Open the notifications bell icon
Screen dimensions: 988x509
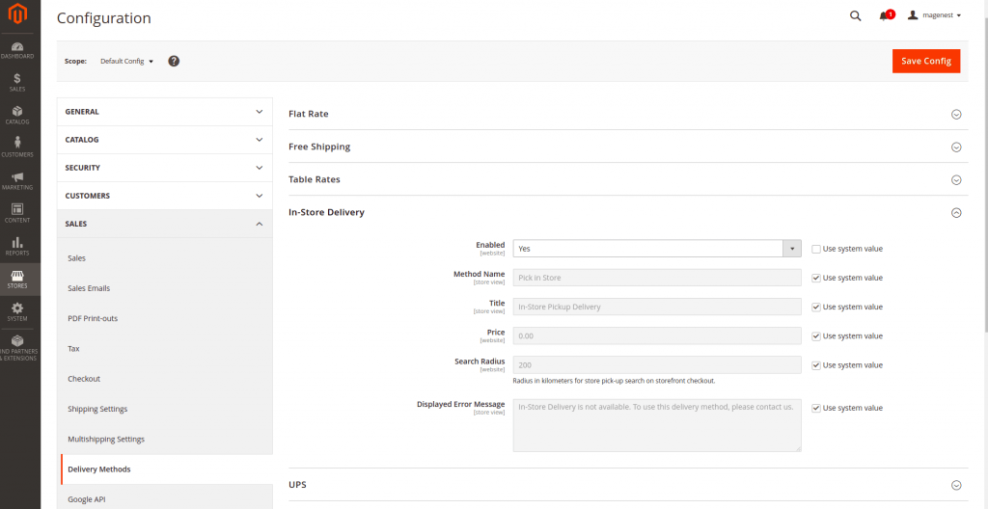(x=885, y=16)
